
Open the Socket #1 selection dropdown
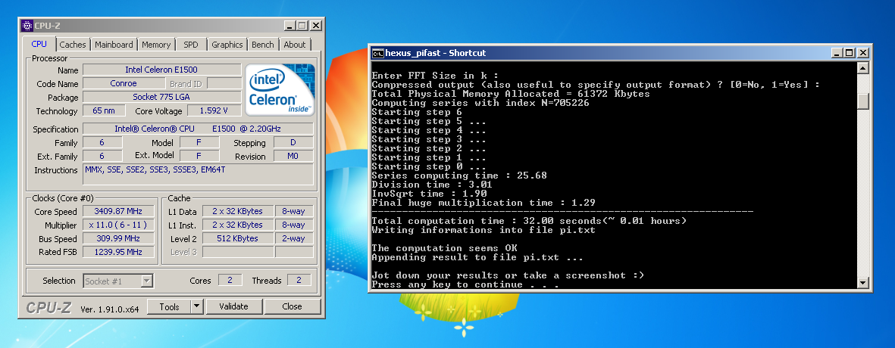click(118, 281)
